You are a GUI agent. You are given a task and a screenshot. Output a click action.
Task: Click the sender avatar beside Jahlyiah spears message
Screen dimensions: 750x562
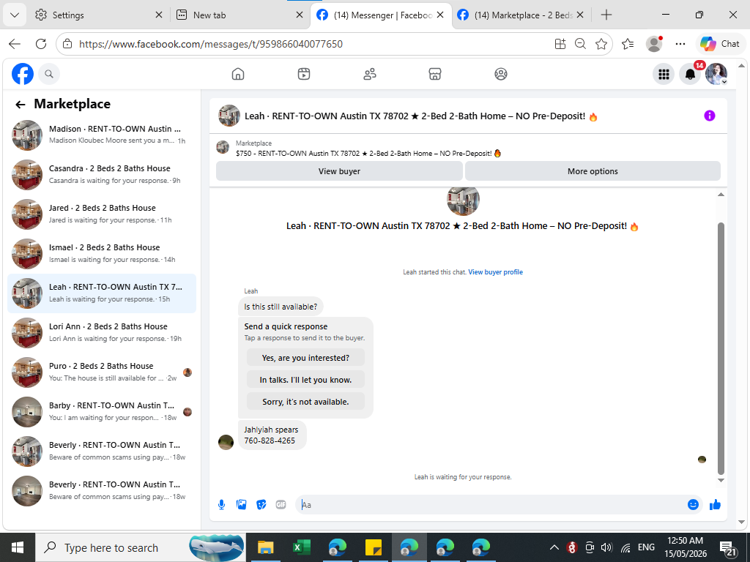tap(226, 443)
